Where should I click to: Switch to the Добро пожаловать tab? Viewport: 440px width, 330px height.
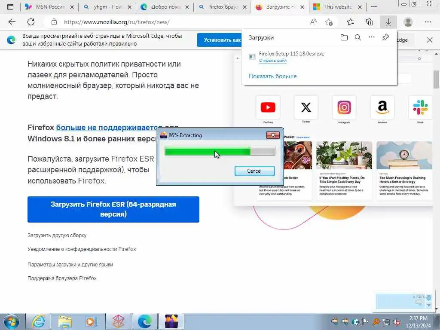(165, 7)
